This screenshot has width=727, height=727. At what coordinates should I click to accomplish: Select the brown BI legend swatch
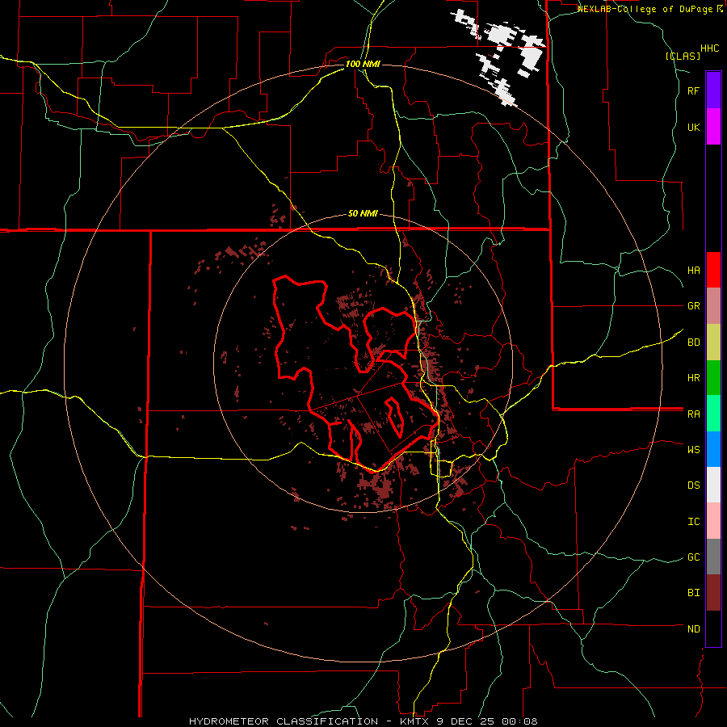713,593
